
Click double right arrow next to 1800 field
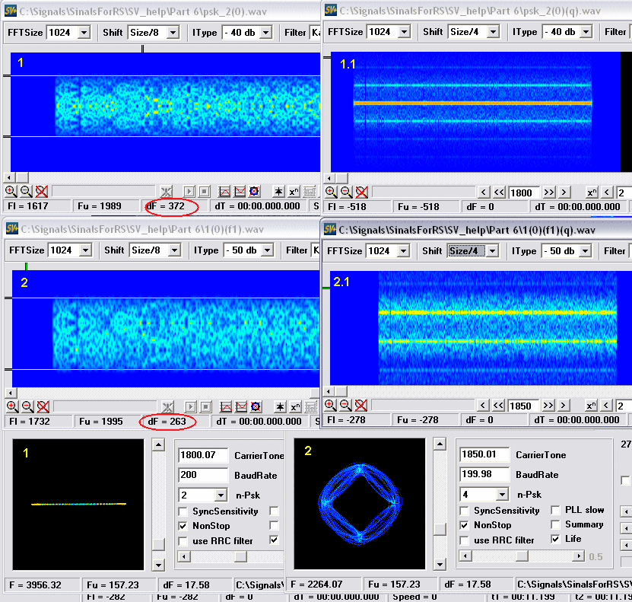tap(548, 193)
